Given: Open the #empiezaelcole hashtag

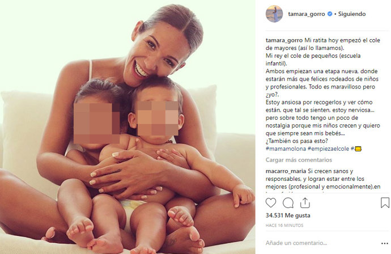Looking at the screenshot, I should pyautogui.click(x=328, y=149).
